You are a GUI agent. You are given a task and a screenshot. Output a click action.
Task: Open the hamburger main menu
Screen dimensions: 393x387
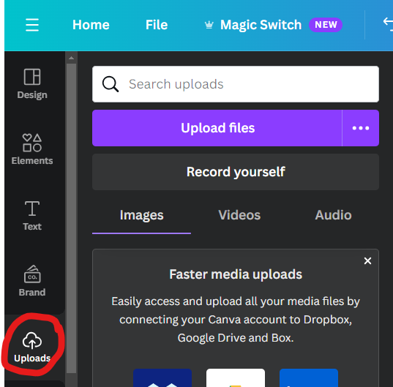(32, 25)
